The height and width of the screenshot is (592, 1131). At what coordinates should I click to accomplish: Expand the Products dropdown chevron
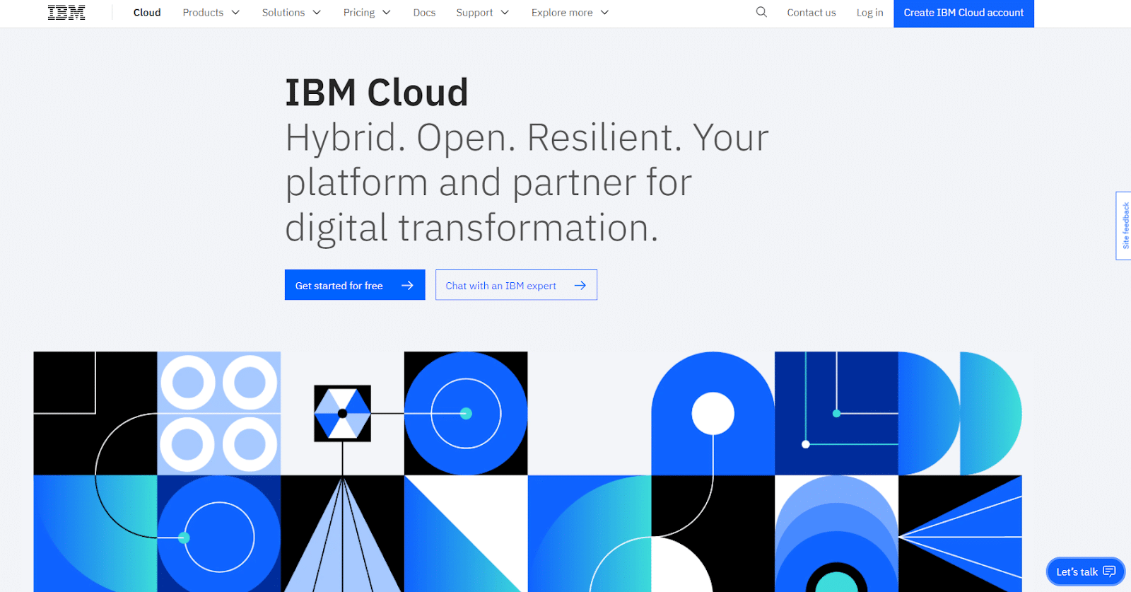coord(235,13)
